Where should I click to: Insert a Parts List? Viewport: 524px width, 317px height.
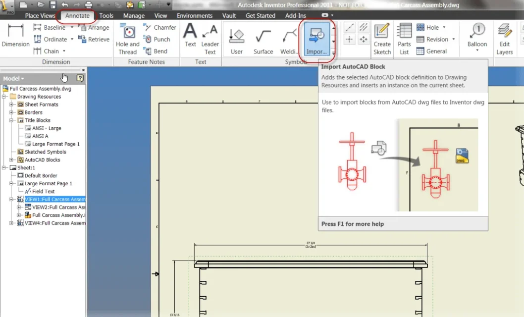[x=404, y=39]
